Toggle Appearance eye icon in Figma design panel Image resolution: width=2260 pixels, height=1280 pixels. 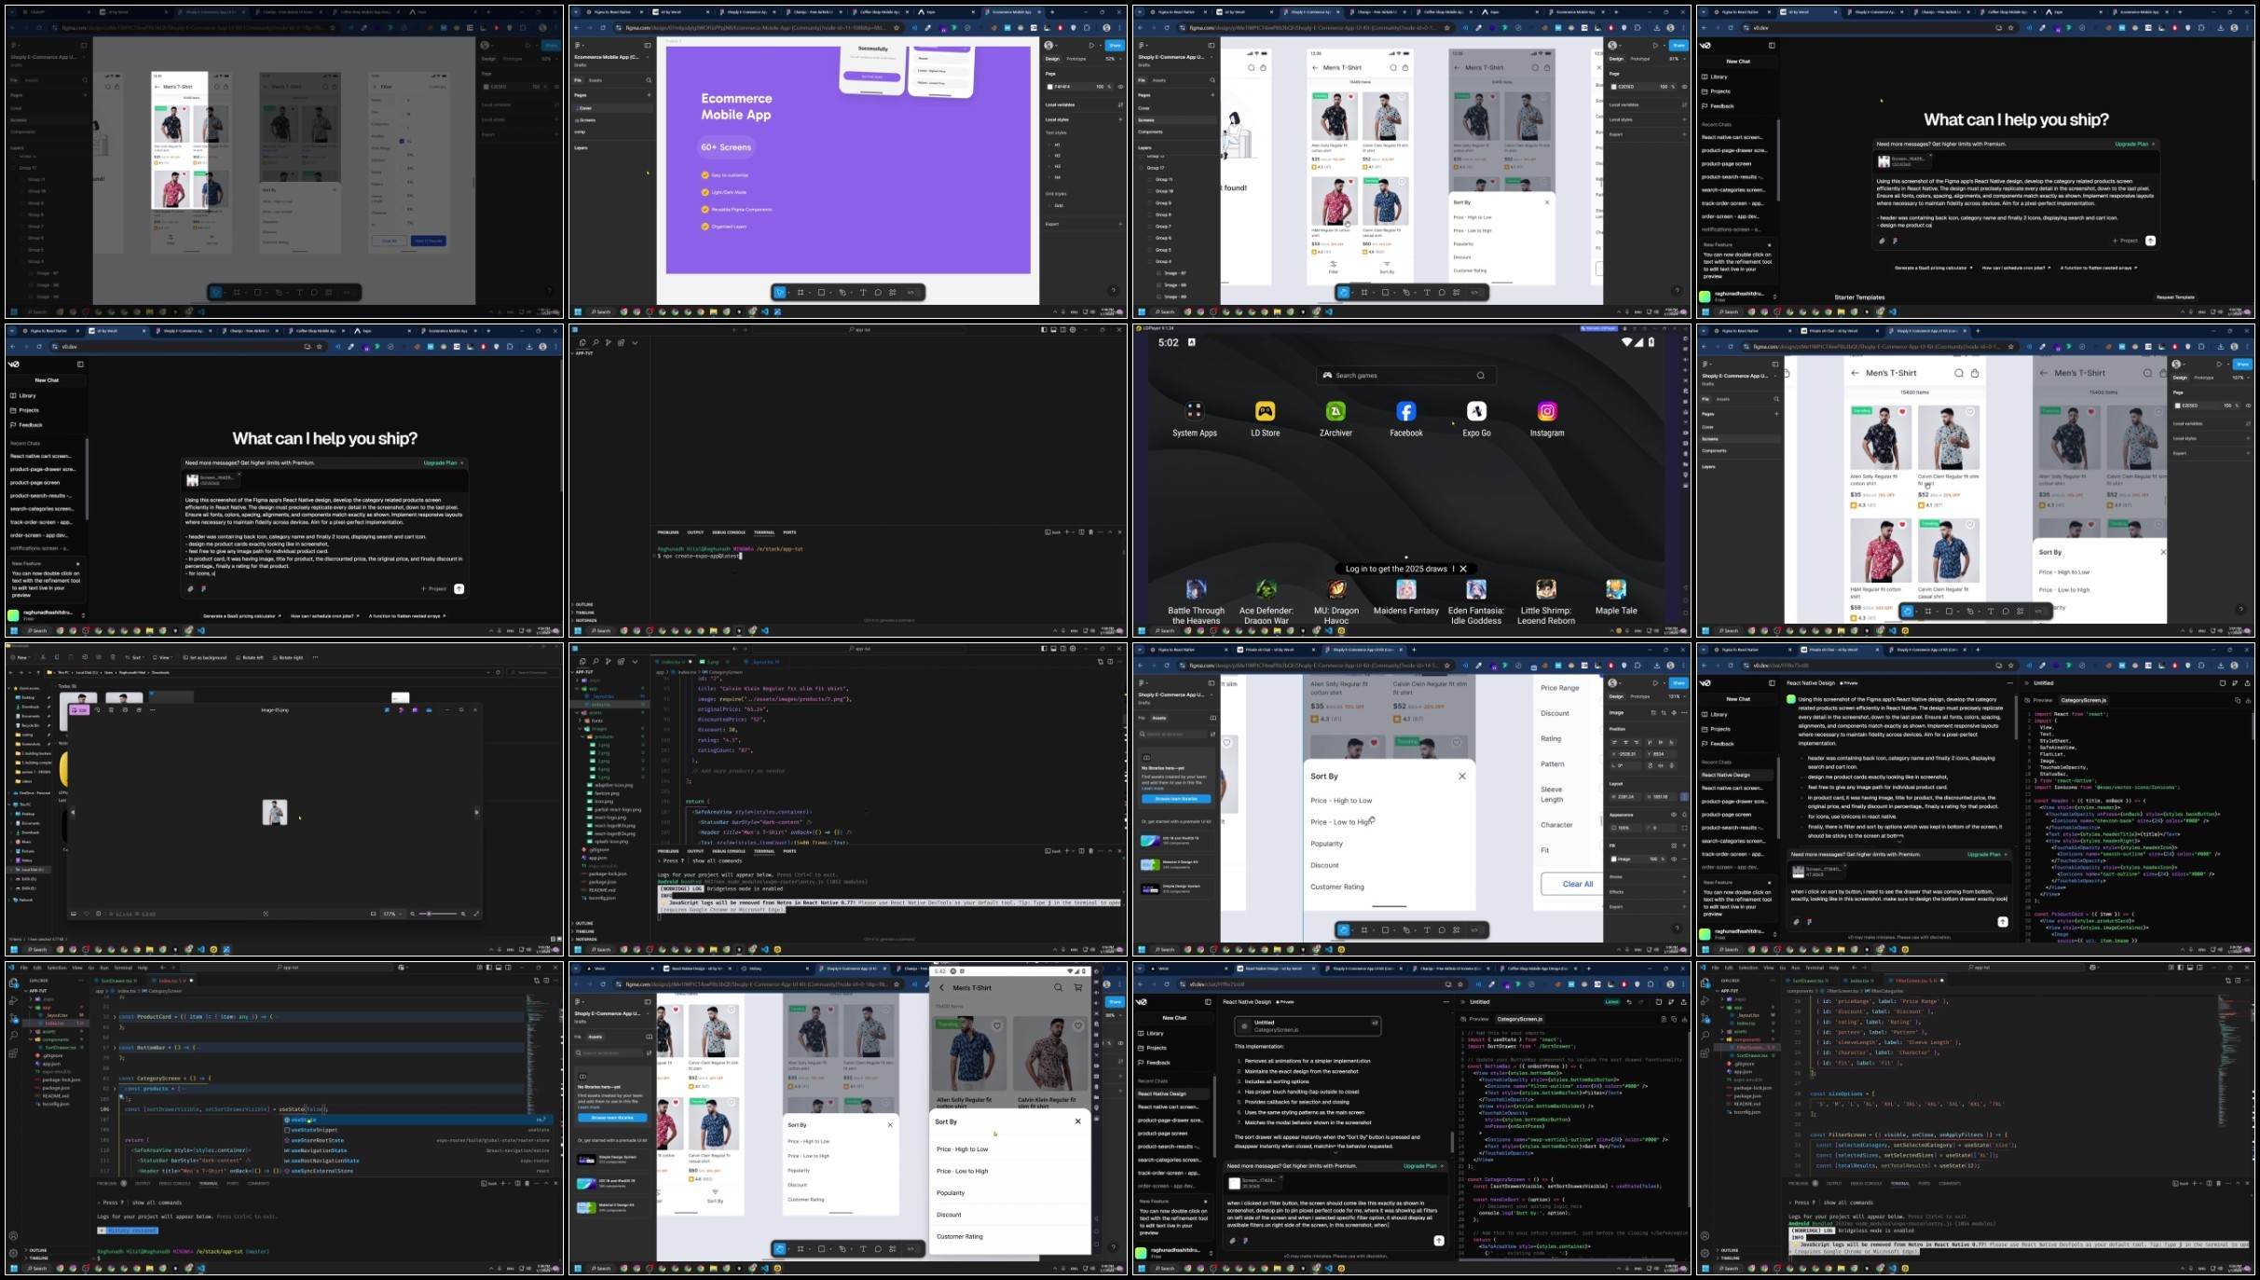pyautogui.click(x=1674, y=815)
